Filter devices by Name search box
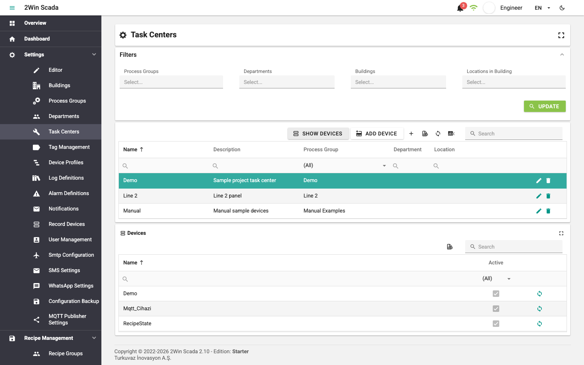This screenshot has width=584, height=365. [298, 279]
